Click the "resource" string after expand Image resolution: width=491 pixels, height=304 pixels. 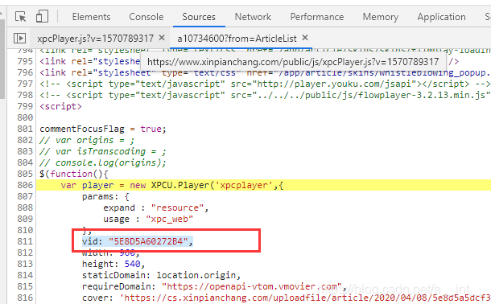click(x=178, y=207)
